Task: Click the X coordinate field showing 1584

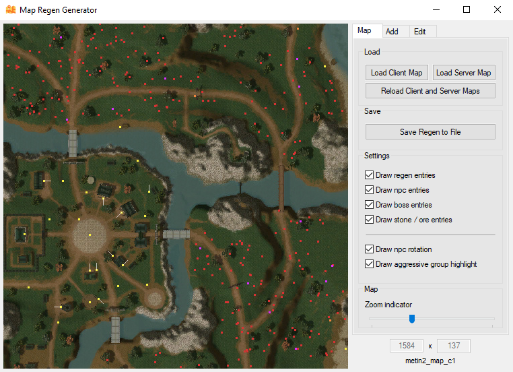Action: pyautogui.click(x=407, y=346)
